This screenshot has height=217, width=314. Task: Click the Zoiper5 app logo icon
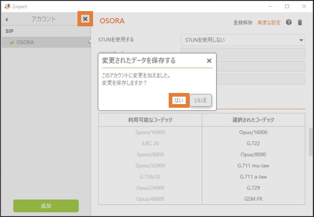point(7,6)
